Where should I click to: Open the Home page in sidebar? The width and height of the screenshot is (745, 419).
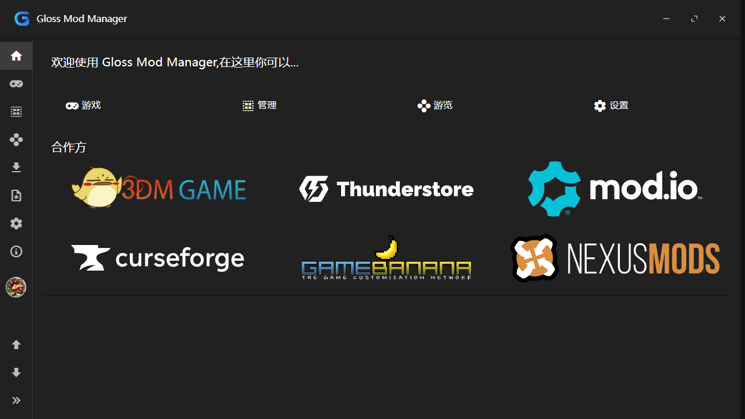click(x=16, y=56)
